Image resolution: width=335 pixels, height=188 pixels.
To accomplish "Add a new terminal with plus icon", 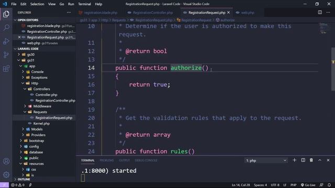I will click(294, 160).
